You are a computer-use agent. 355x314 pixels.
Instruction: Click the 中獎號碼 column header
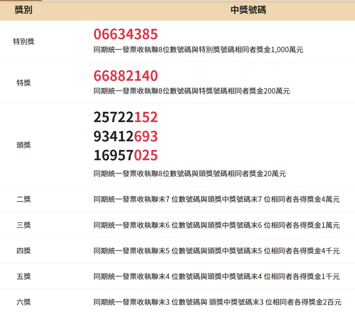(x=248, y=10)
